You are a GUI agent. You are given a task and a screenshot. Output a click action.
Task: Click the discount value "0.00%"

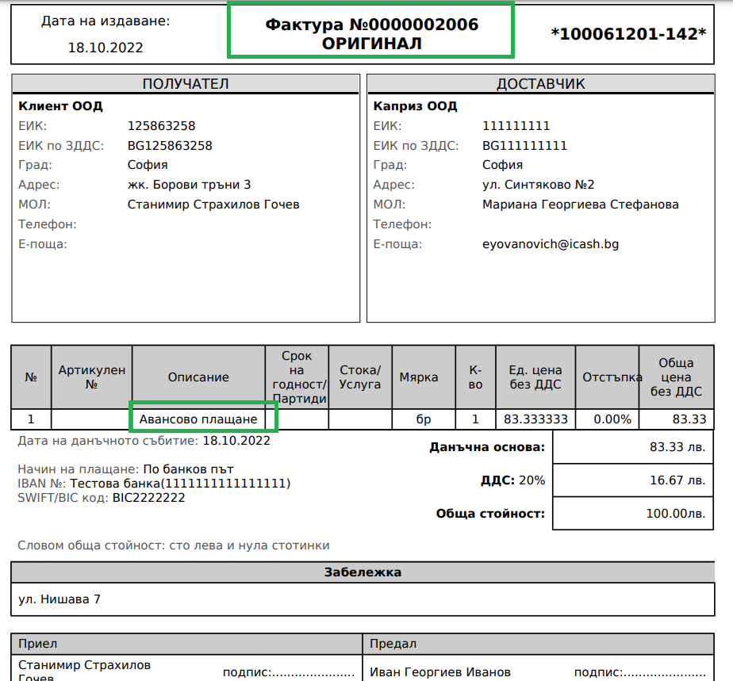tap(612, 419)
